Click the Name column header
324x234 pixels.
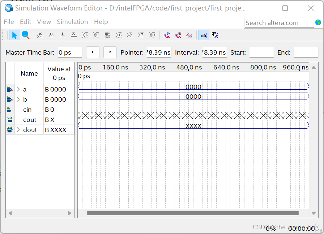[x=29, y=73]
